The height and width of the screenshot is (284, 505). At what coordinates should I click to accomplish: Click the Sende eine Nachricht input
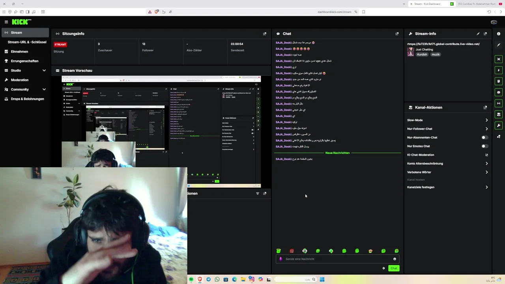coord(337,259)
